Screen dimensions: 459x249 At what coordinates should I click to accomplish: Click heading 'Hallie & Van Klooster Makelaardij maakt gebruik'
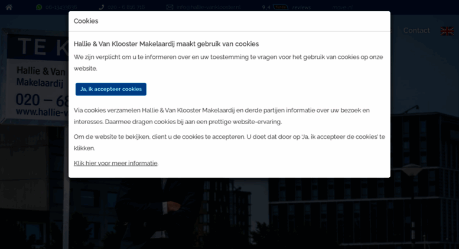point(166,44)
